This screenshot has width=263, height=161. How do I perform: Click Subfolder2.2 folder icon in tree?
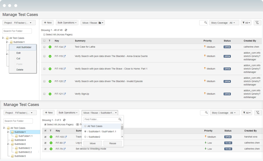pyautogui.click(x=16, y=152)
